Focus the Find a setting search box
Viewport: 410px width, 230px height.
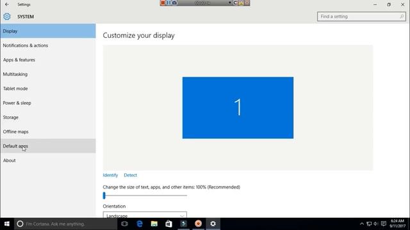point(361,17)
